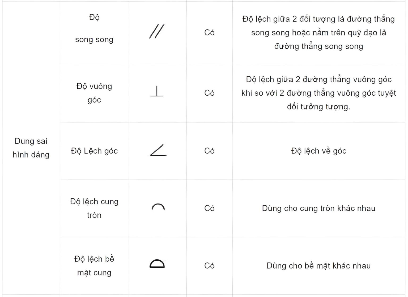
Task: Select the "Độ lệch cung tròn" label
Action: click(x=94, y=208)
